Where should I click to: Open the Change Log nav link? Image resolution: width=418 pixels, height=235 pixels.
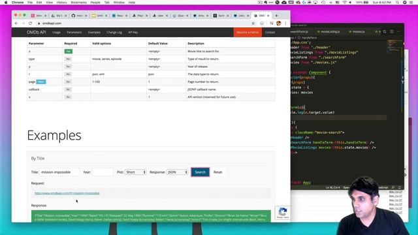[114, 32]
